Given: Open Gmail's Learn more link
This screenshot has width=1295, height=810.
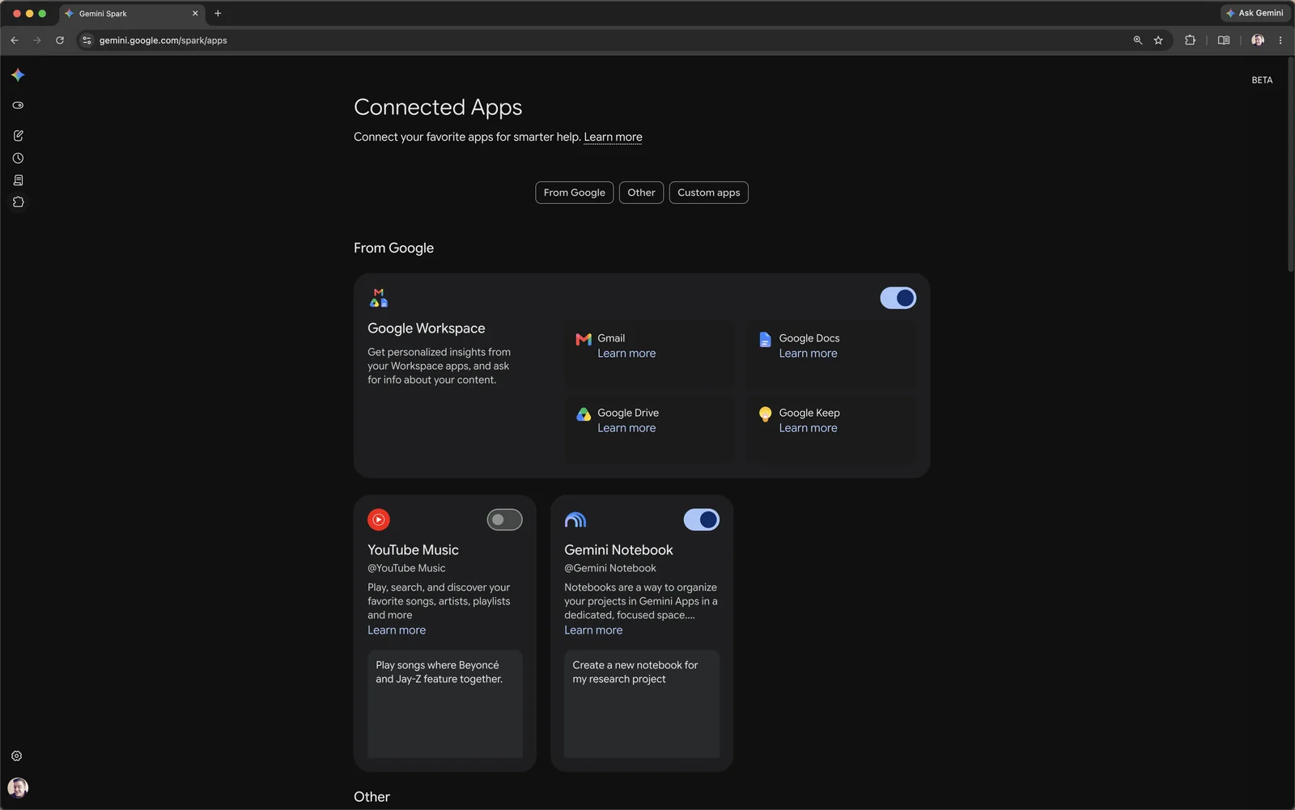Looking at the screenshot, I should point(626,354).
